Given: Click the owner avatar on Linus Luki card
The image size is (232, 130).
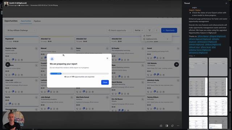Looking at the screenshot, I should click(36, 81).
